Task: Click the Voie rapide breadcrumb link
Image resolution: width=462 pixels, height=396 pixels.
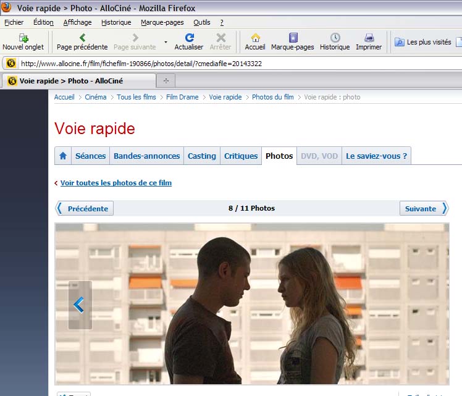Action: (x=225, y=97)
